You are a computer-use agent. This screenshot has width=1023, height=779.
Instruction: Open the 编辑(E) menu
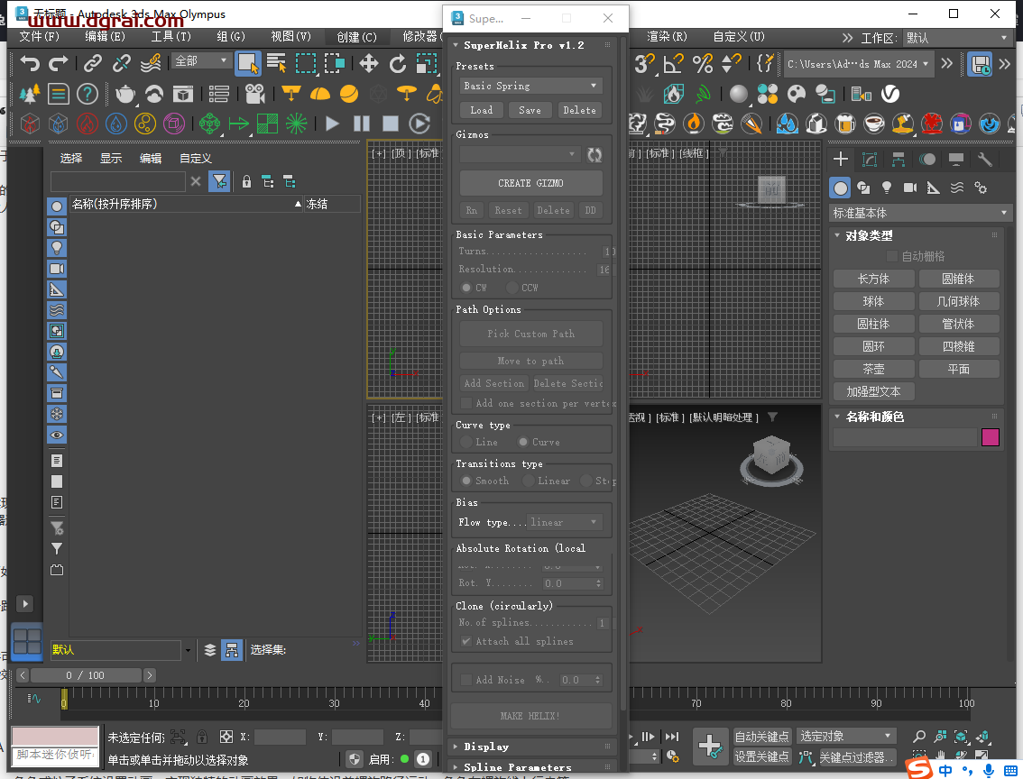coord(105,36)
